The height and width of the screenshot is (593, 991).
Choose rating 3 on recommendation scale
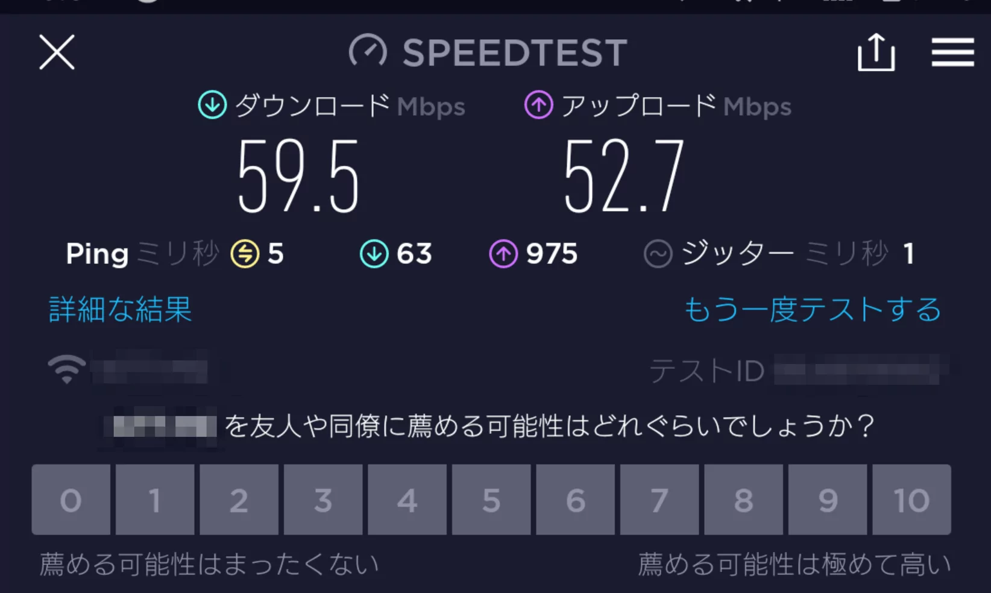point(323,500)
